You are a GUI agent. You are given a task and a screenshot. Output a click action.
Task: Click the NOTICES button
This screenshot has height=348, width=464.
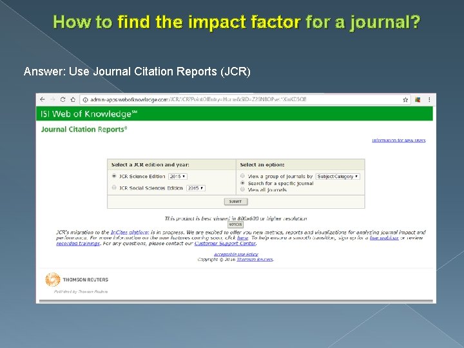(x=235, y=225)
